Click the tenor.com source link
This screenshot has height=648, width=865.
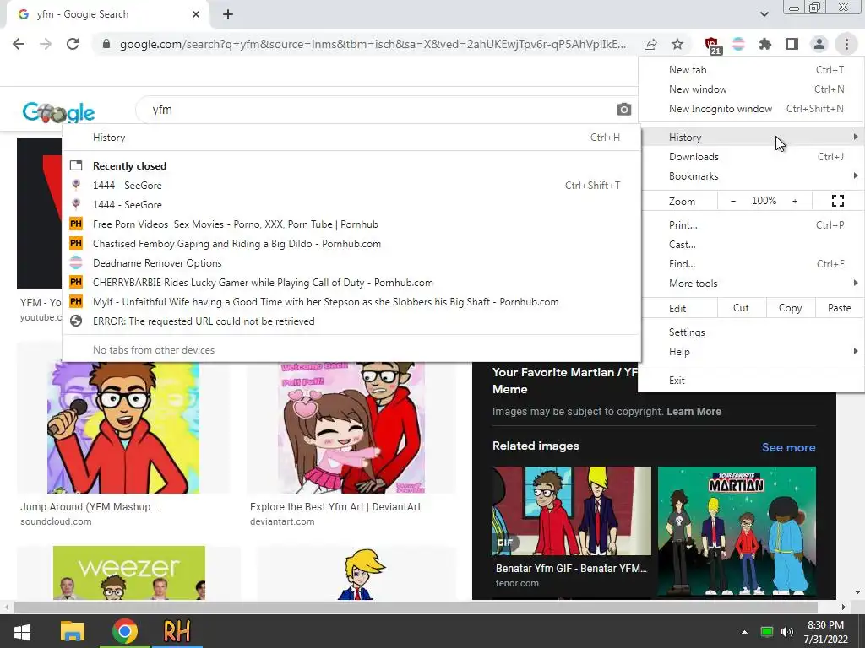(x=517, y=583)
